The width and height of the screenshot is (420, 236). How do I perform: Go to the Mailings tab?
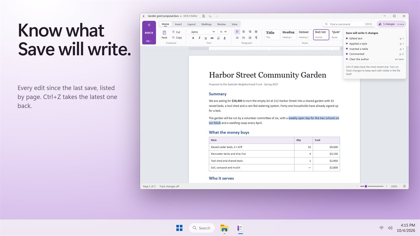pyautogui.click(x=206, y=24)
